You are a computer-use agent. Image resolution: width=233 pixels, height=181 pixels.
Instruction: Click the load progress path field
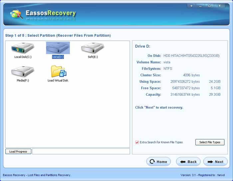pos(81,151)
